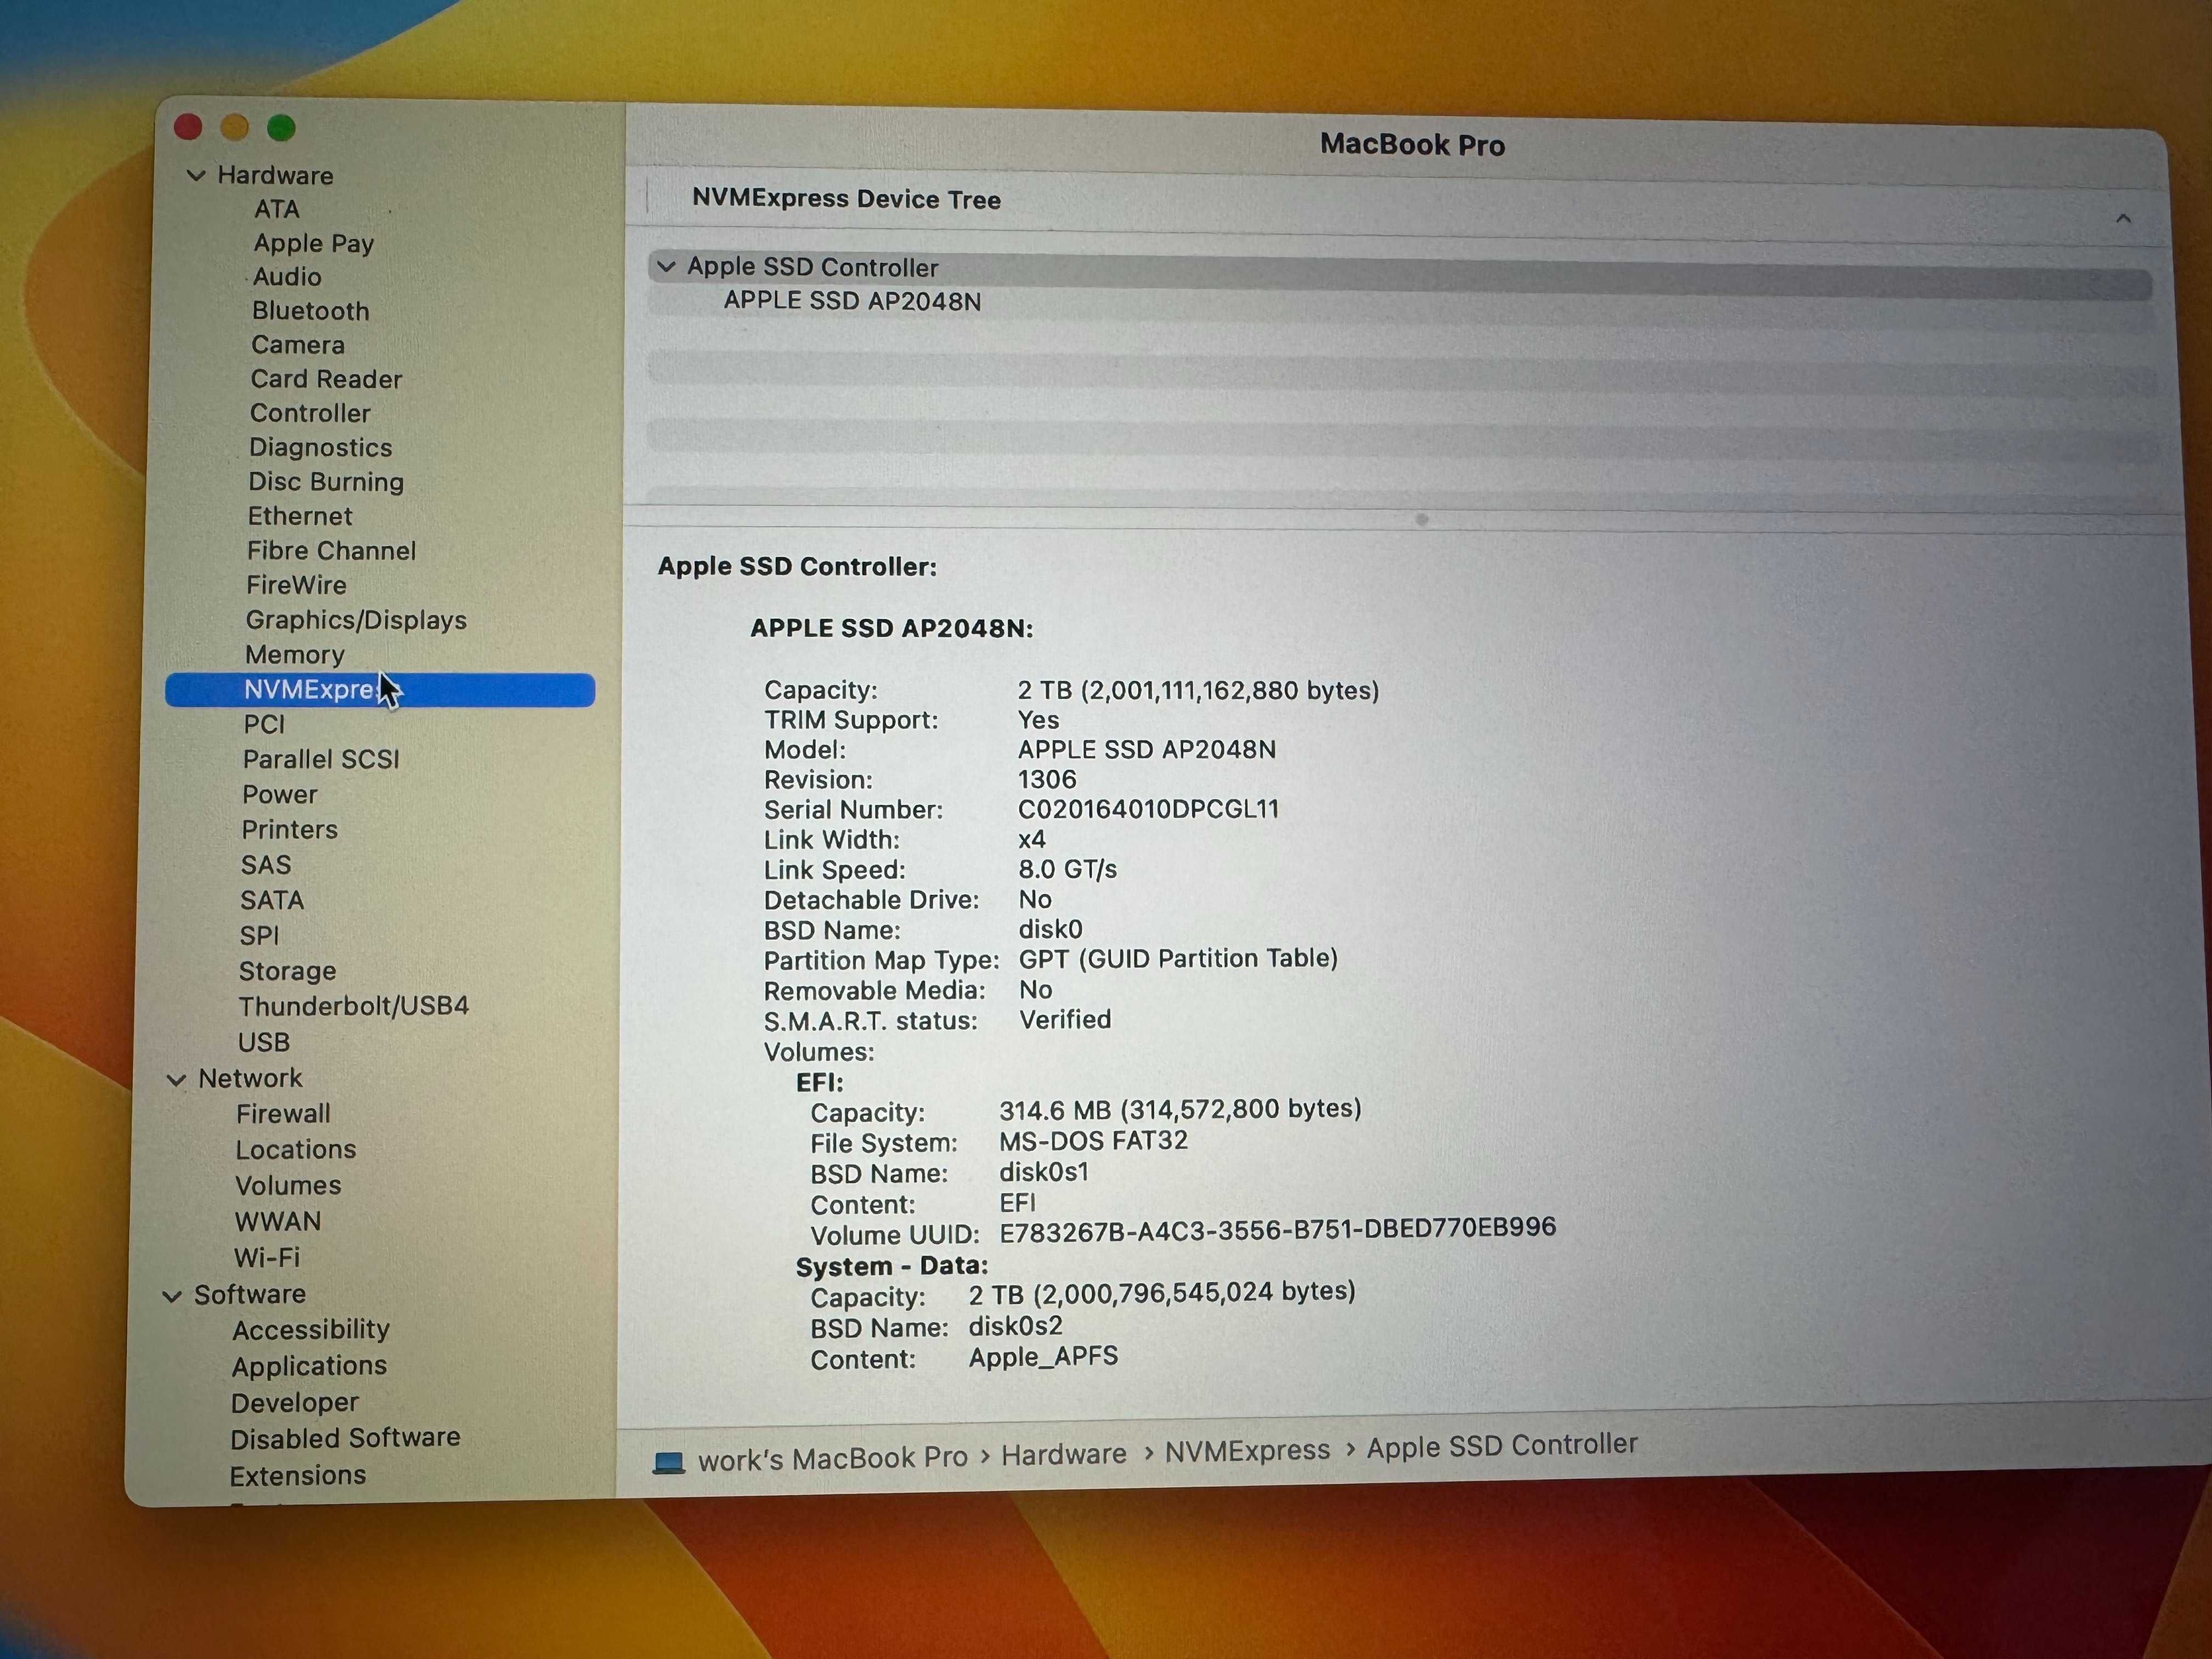Click the EFI Volume UUID value
The image size is (2212, 1659).
[1277, 1229]
